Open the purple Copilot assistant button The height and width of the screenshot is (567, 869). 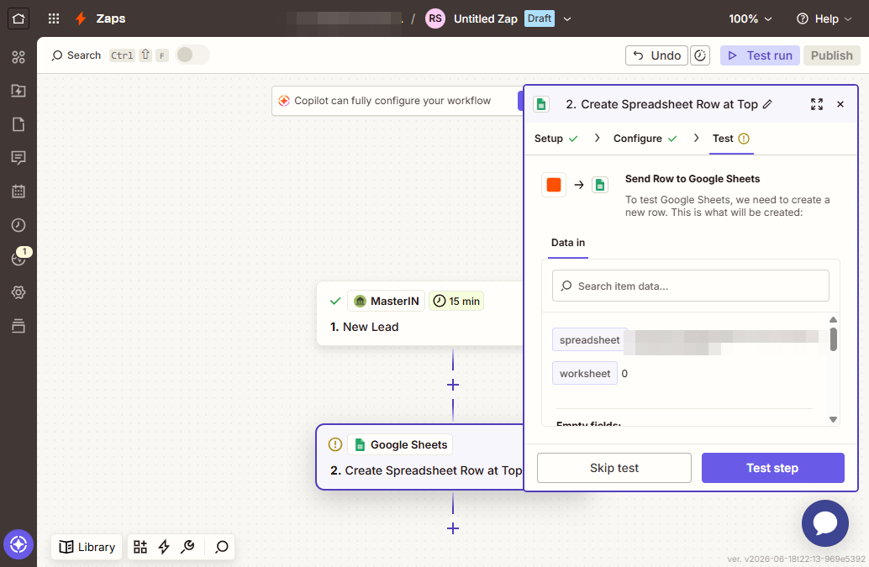(18, 544)
